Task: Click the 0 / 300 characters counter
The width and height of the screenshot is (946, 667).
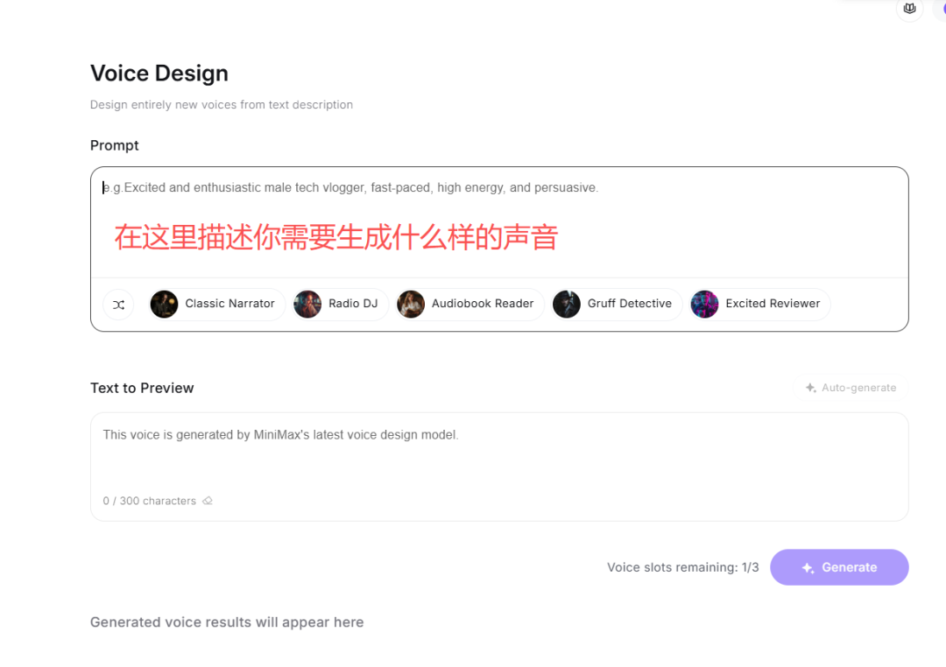Action: pos(149,502)
